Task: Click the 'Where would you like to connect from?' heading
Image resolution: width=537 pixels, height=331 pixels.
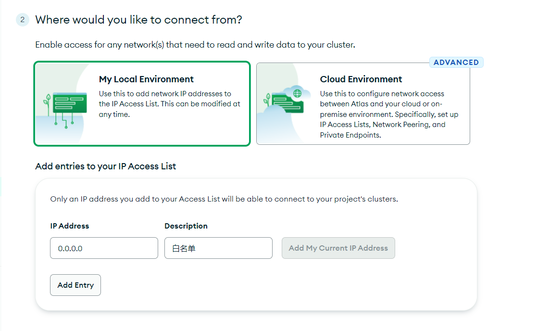Action: click(x=138, y=20)
